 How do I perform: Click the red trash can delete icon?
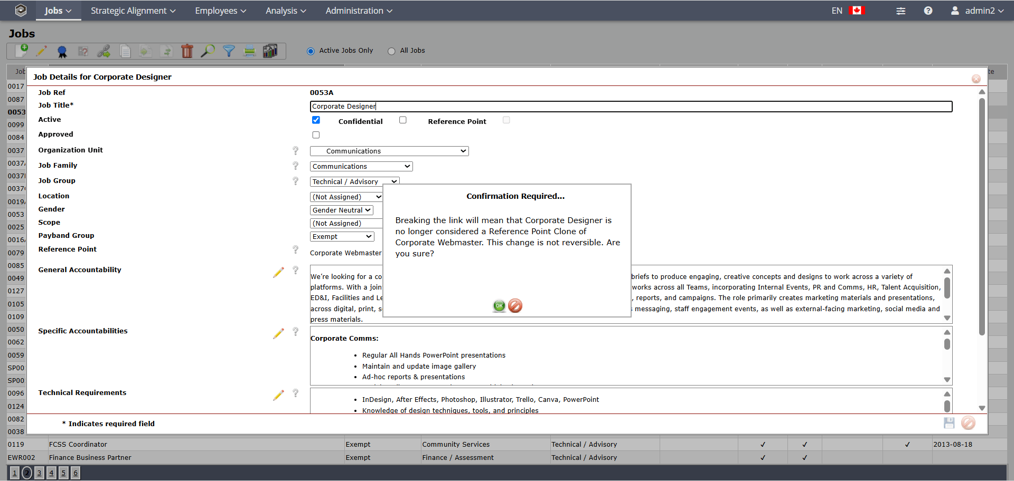click(x=187, y=51)
